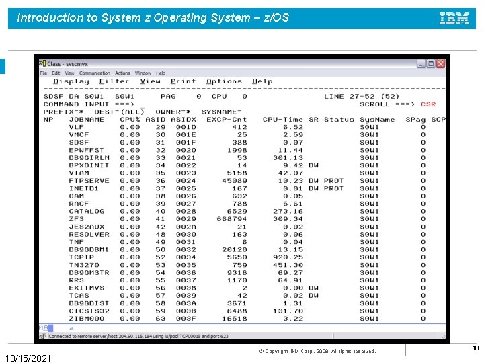The width and height of the screenshot is (484, 363).
Task: Select the TCPIP job name
Action: [x=81, y=257]
